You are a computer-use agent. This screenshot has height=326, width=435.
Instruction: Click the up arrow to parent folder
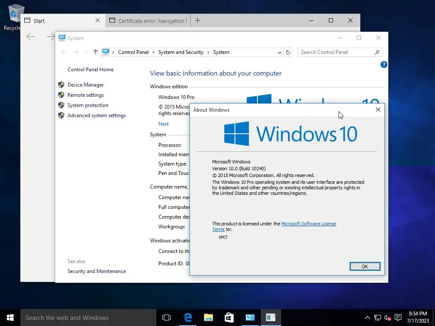[96, 52]
